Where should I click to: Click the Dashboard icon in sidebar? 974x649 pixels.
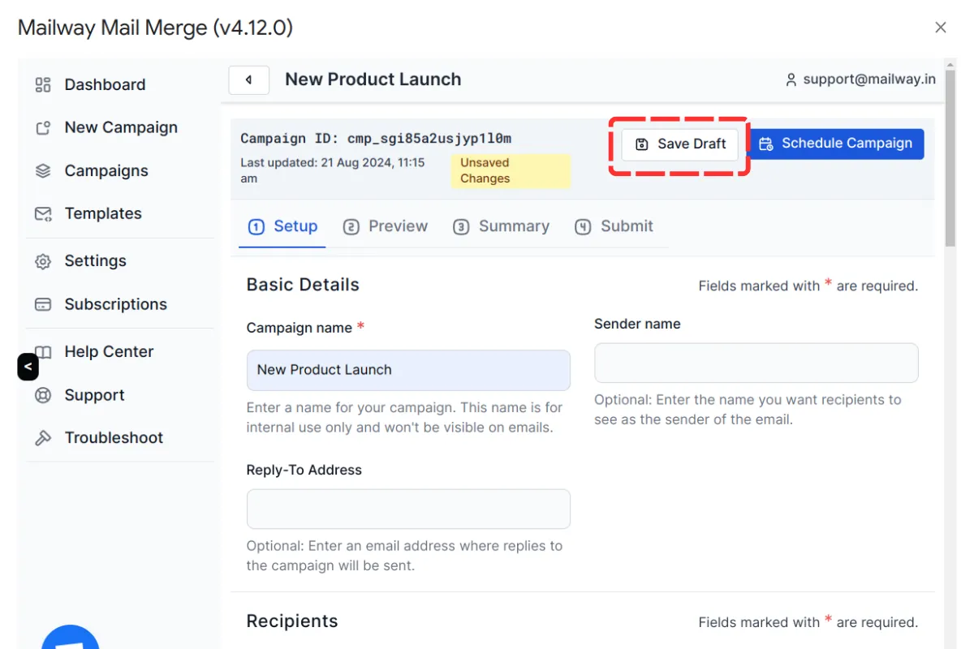point(43,85)
